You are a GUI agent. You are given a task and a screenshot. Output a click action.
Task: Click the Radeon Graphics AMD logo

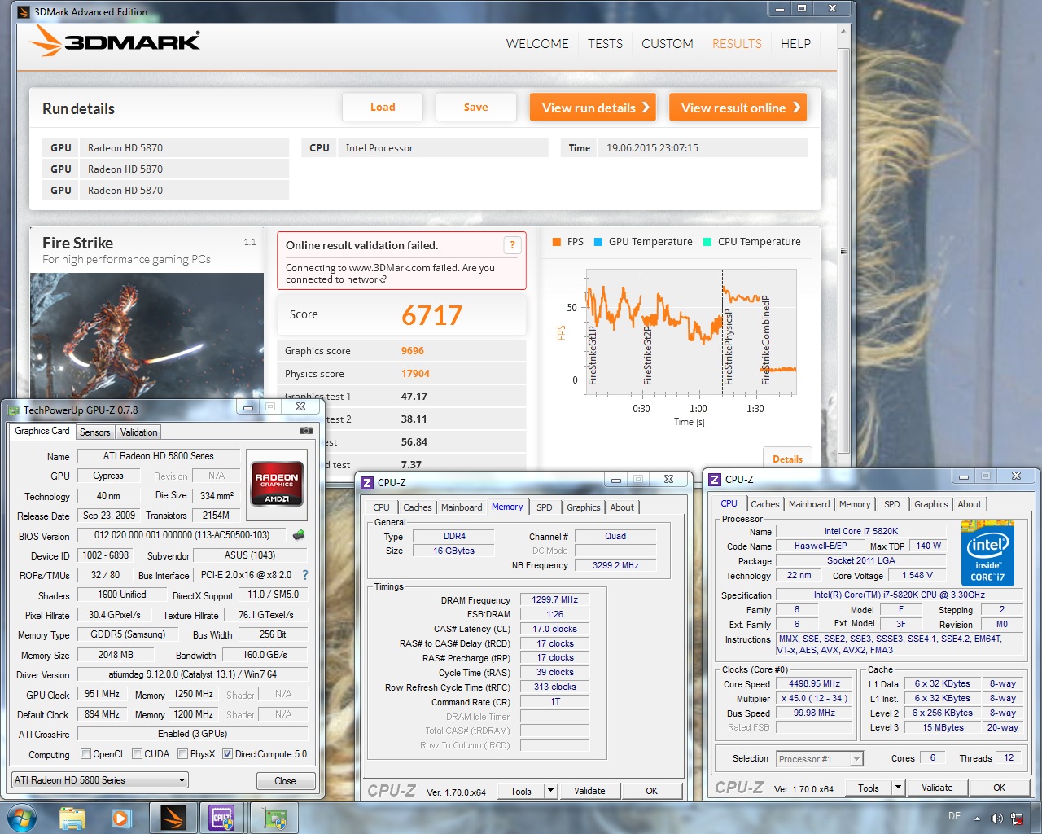(277, 484)
